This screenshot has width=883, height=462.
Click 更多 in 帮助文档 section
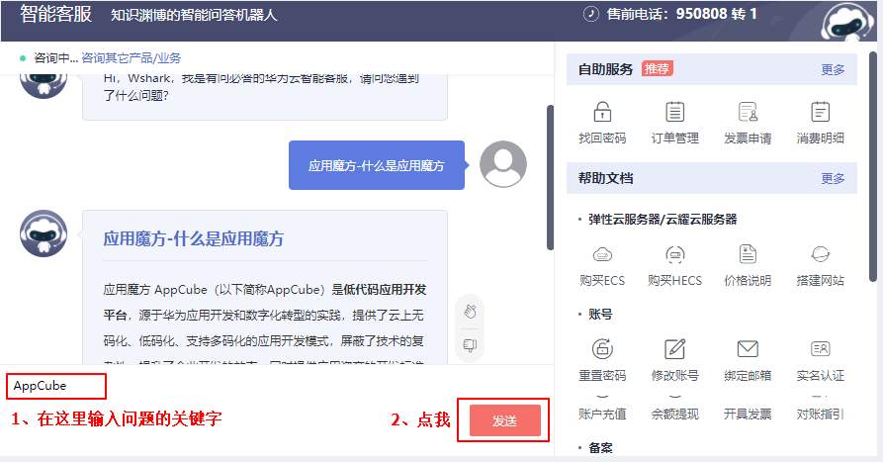833,179
